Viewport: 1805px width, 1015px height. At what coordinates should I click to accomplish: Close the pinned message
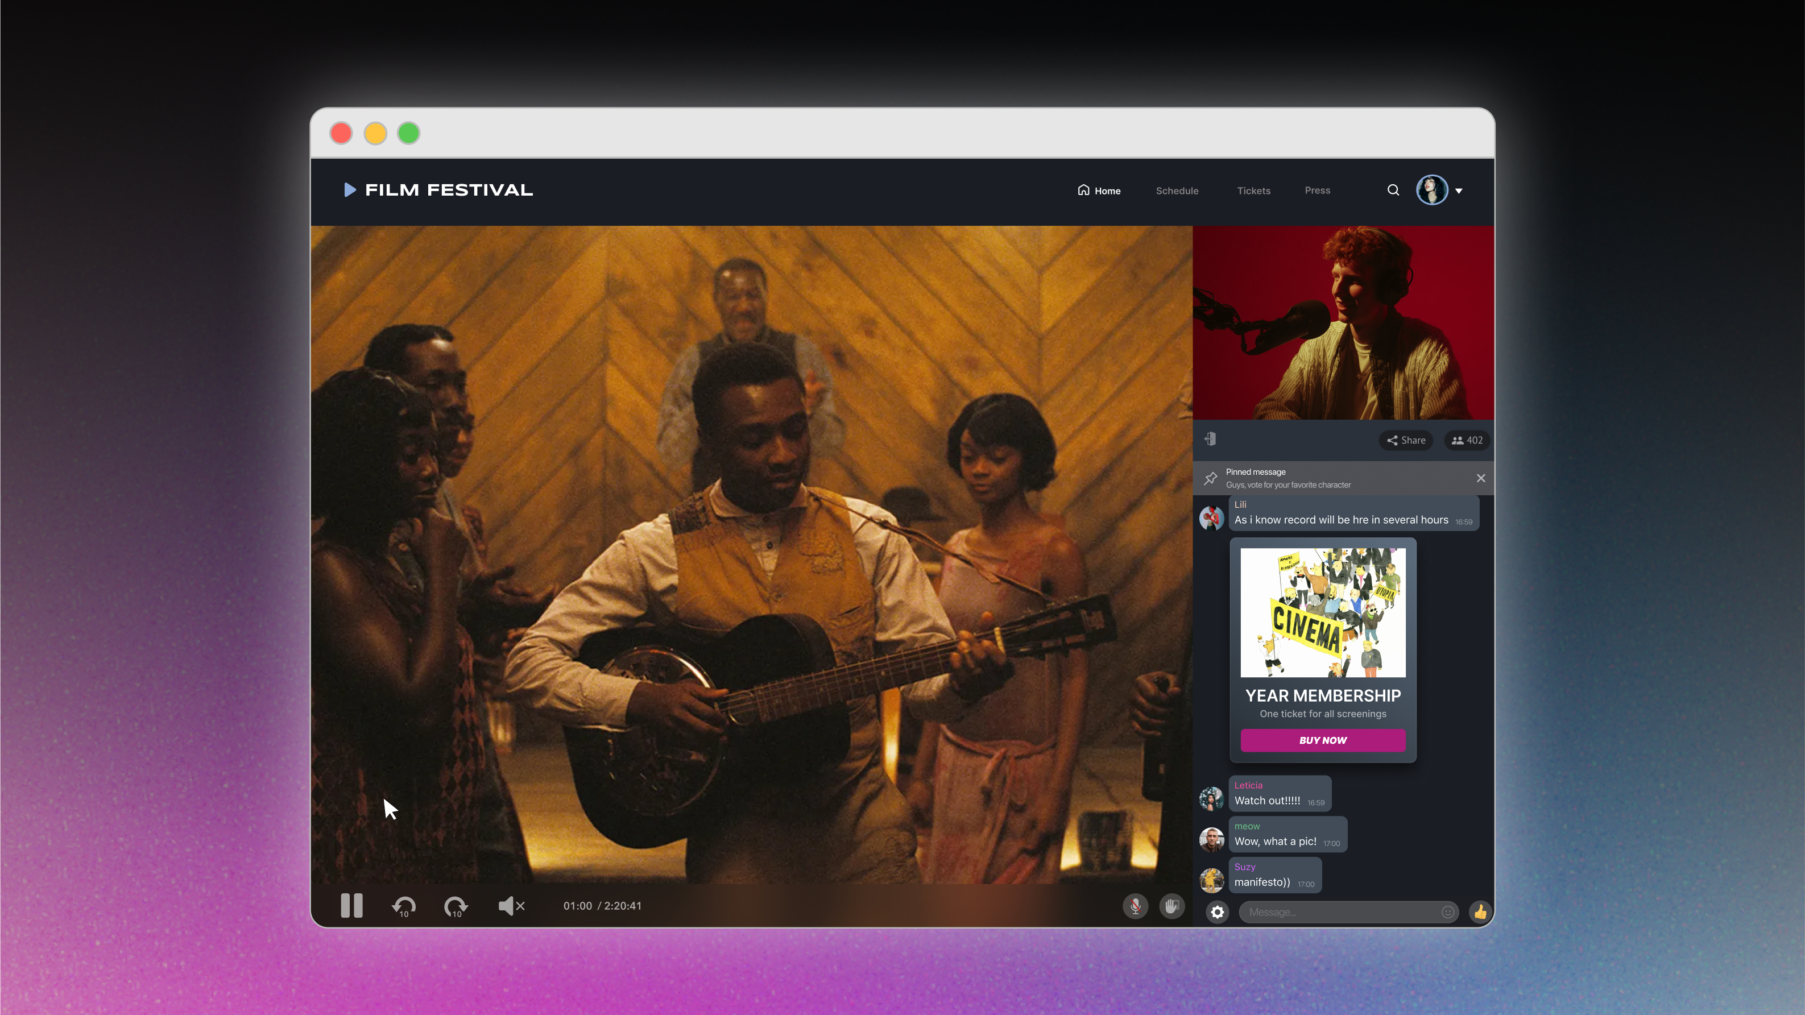(1481, 478)
